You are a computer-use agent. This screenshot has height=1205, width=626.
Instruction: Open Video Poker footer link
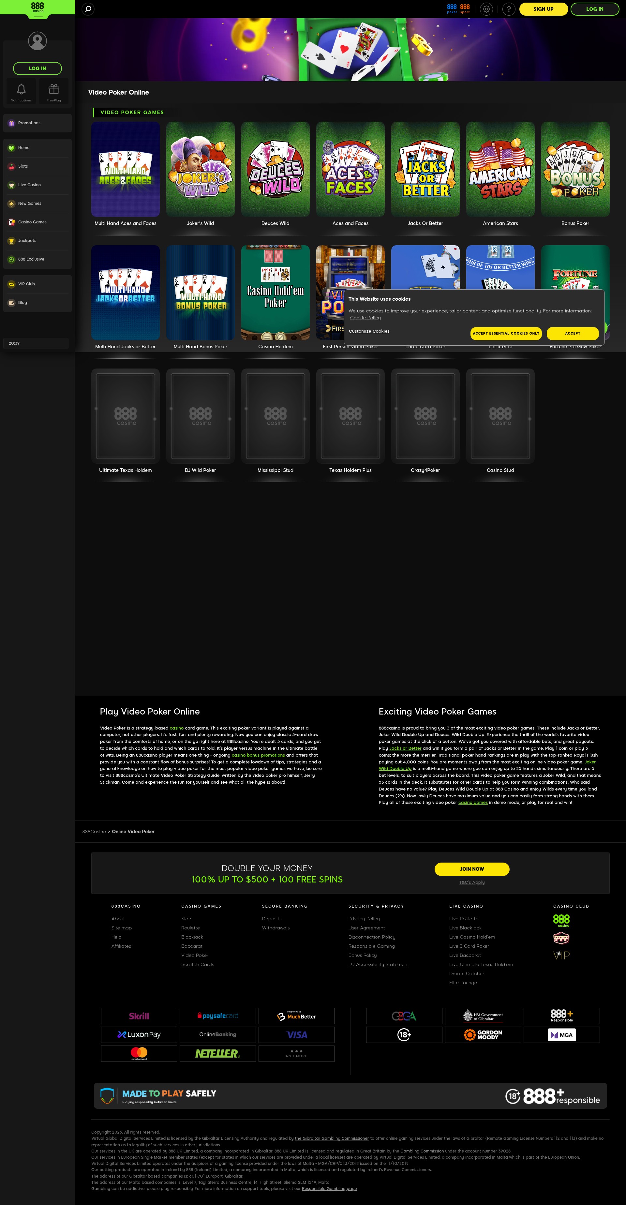(x=195, y=955)
